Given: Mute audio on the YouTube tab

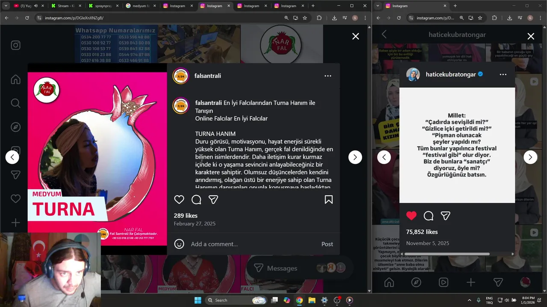Looking at the screenshot, I should click(x=35, y=6).
